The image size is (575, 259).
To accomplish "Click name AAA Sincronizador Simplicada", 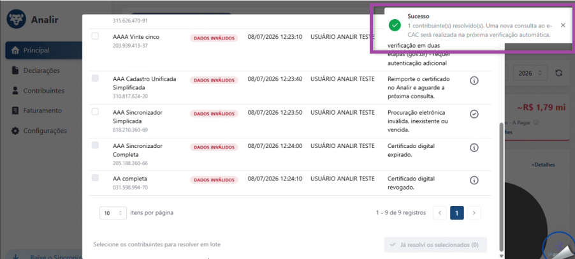I will [x=138, y=117].
